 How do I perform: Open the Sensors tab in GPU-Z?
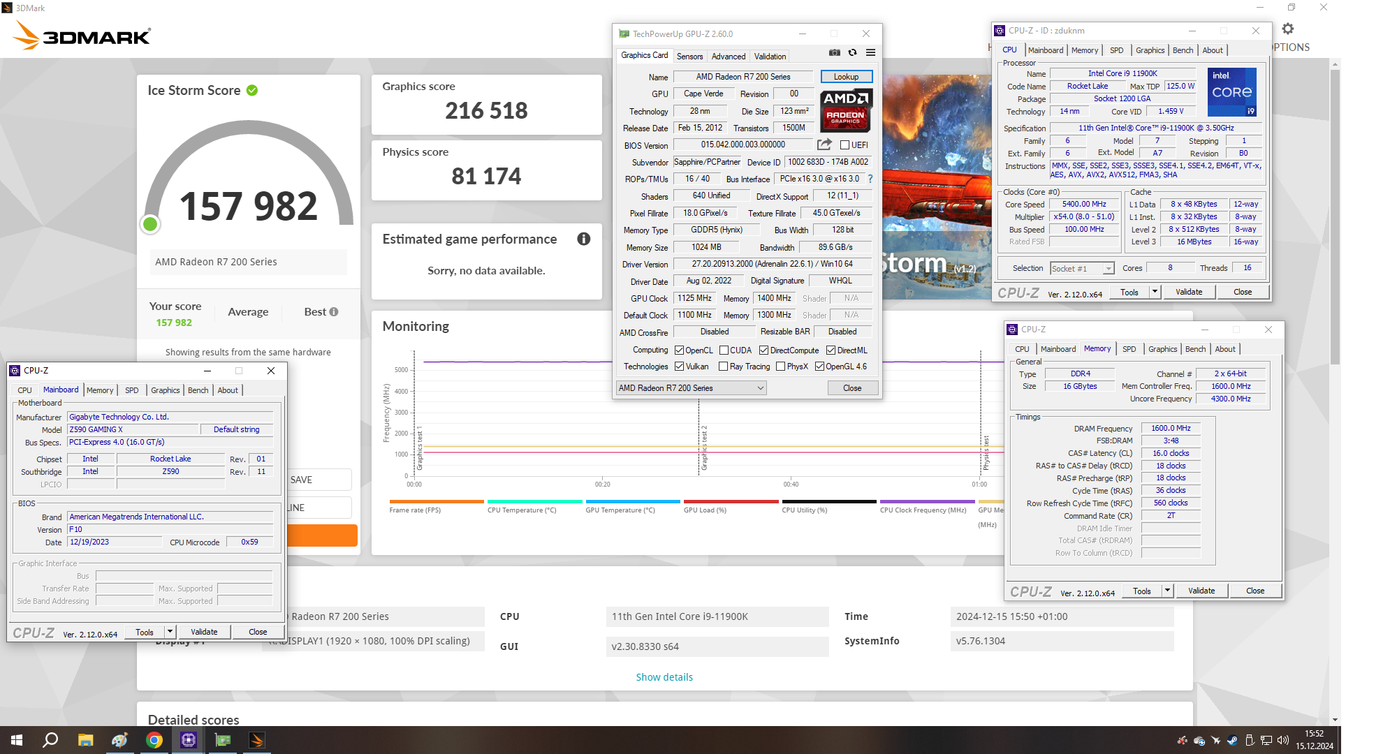click(x=689, y=57)
